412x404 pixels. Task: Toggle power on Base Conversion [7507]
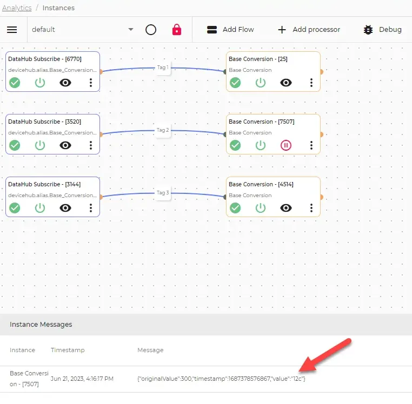(x=261, y=145)
